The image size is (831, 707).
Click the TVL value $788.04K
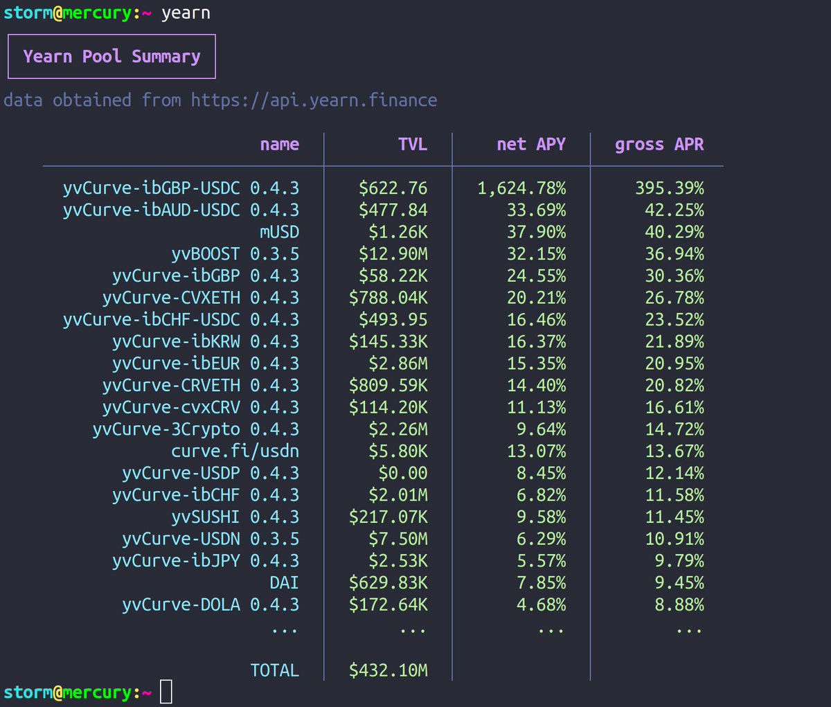point(388,298)
